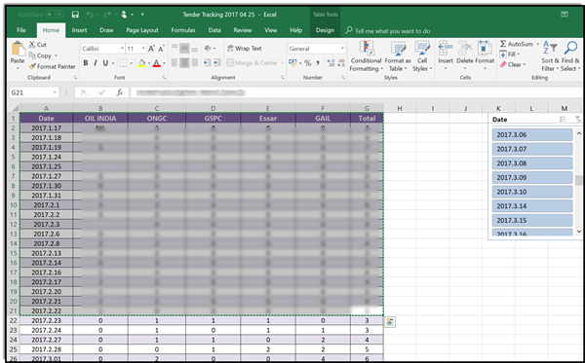Image resolution: width=585 pixels, height=363 pixels.
Task: Open the font name dropdown
Action: point(122,49)
